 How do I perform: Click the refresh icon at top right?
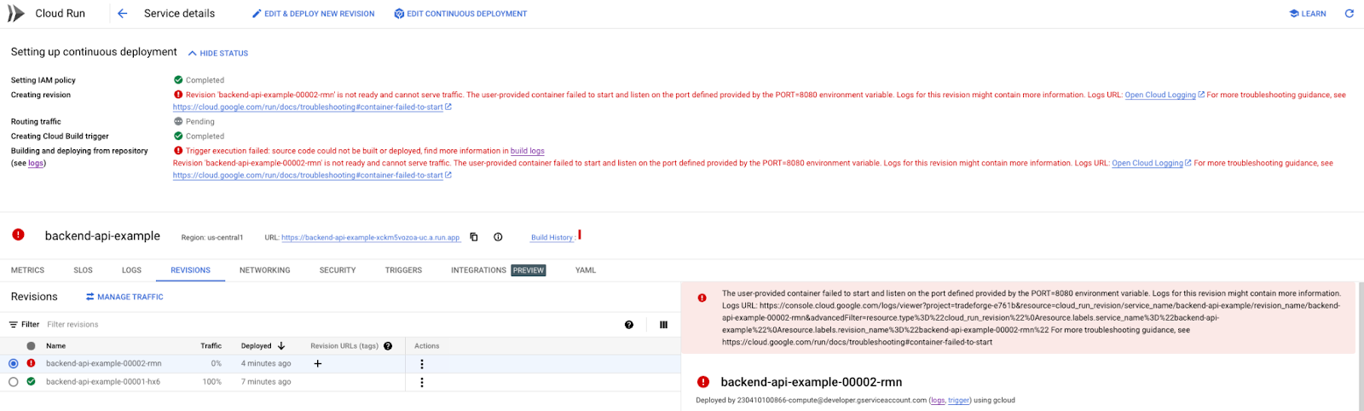point(1350,14)
